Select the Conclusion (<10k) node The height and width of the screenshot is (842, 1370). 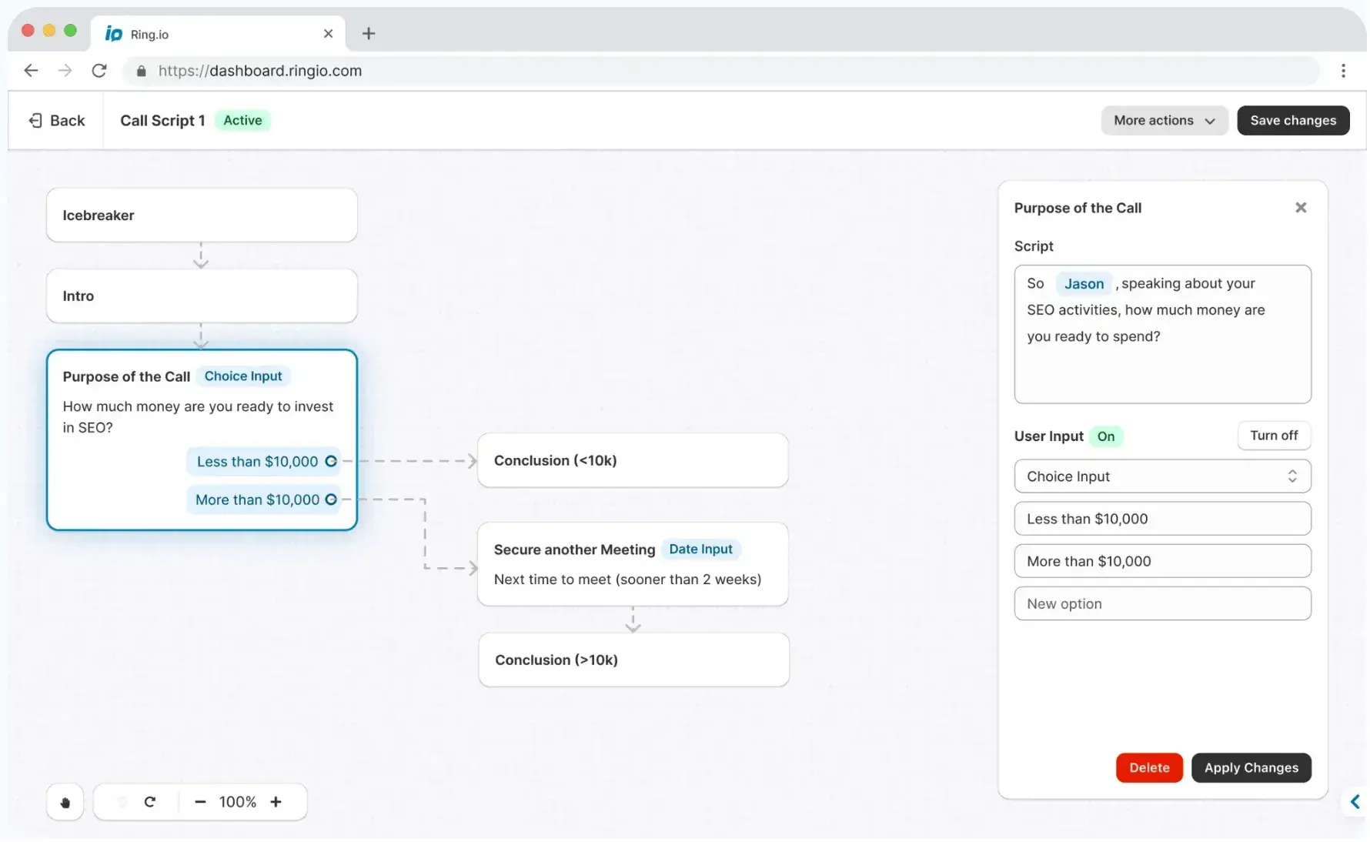point(633,460)
